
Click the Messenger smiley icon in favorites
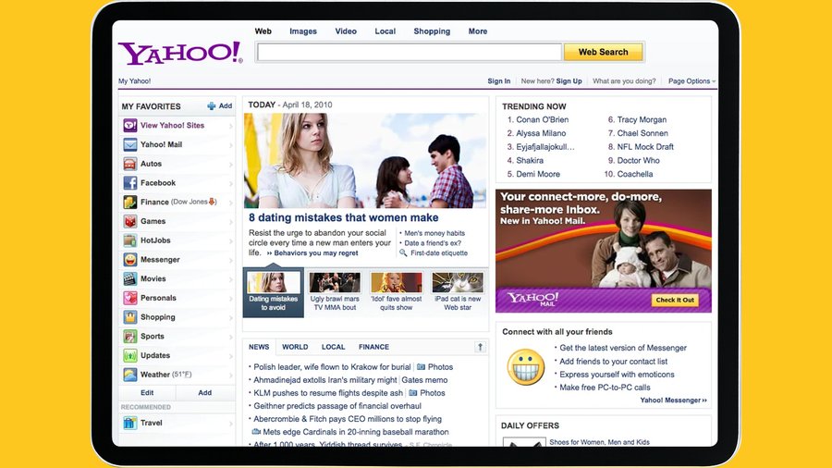(x=130, y=260)
